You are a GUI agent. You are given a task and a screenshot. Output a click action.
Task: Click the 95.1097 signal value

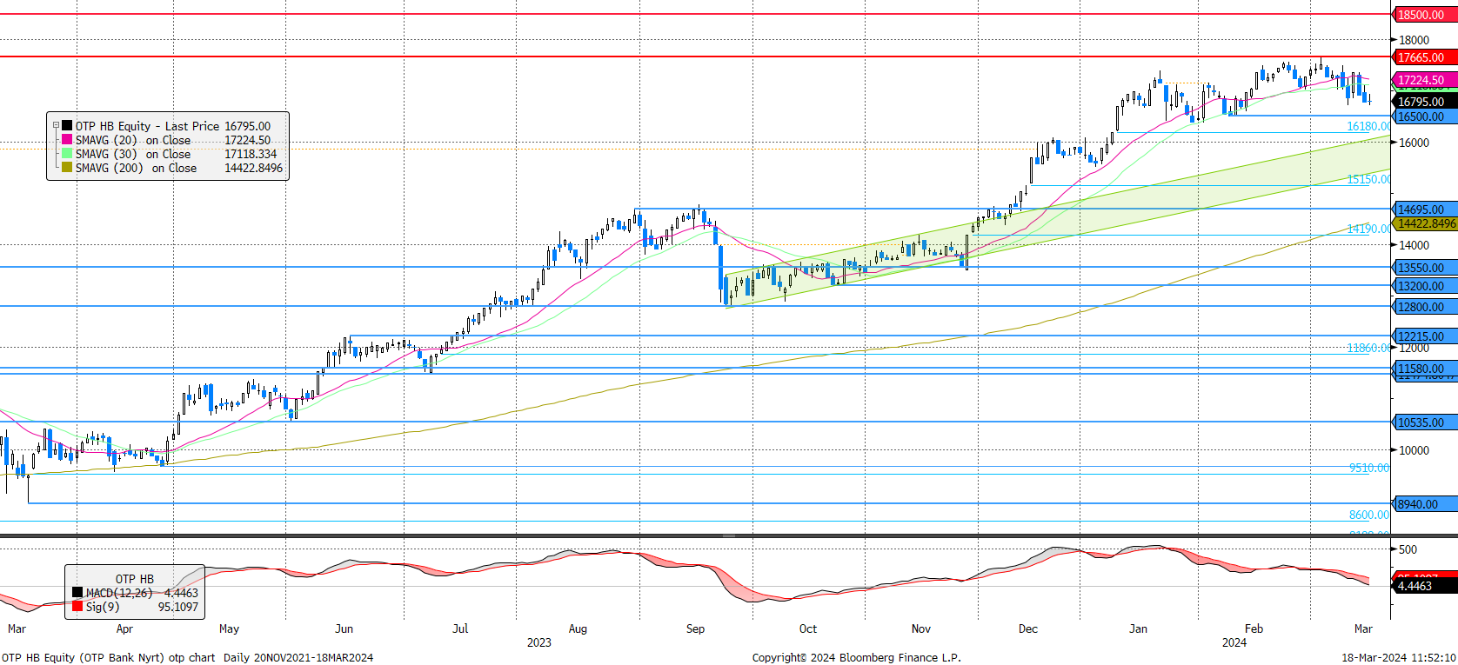click(178, 607)
